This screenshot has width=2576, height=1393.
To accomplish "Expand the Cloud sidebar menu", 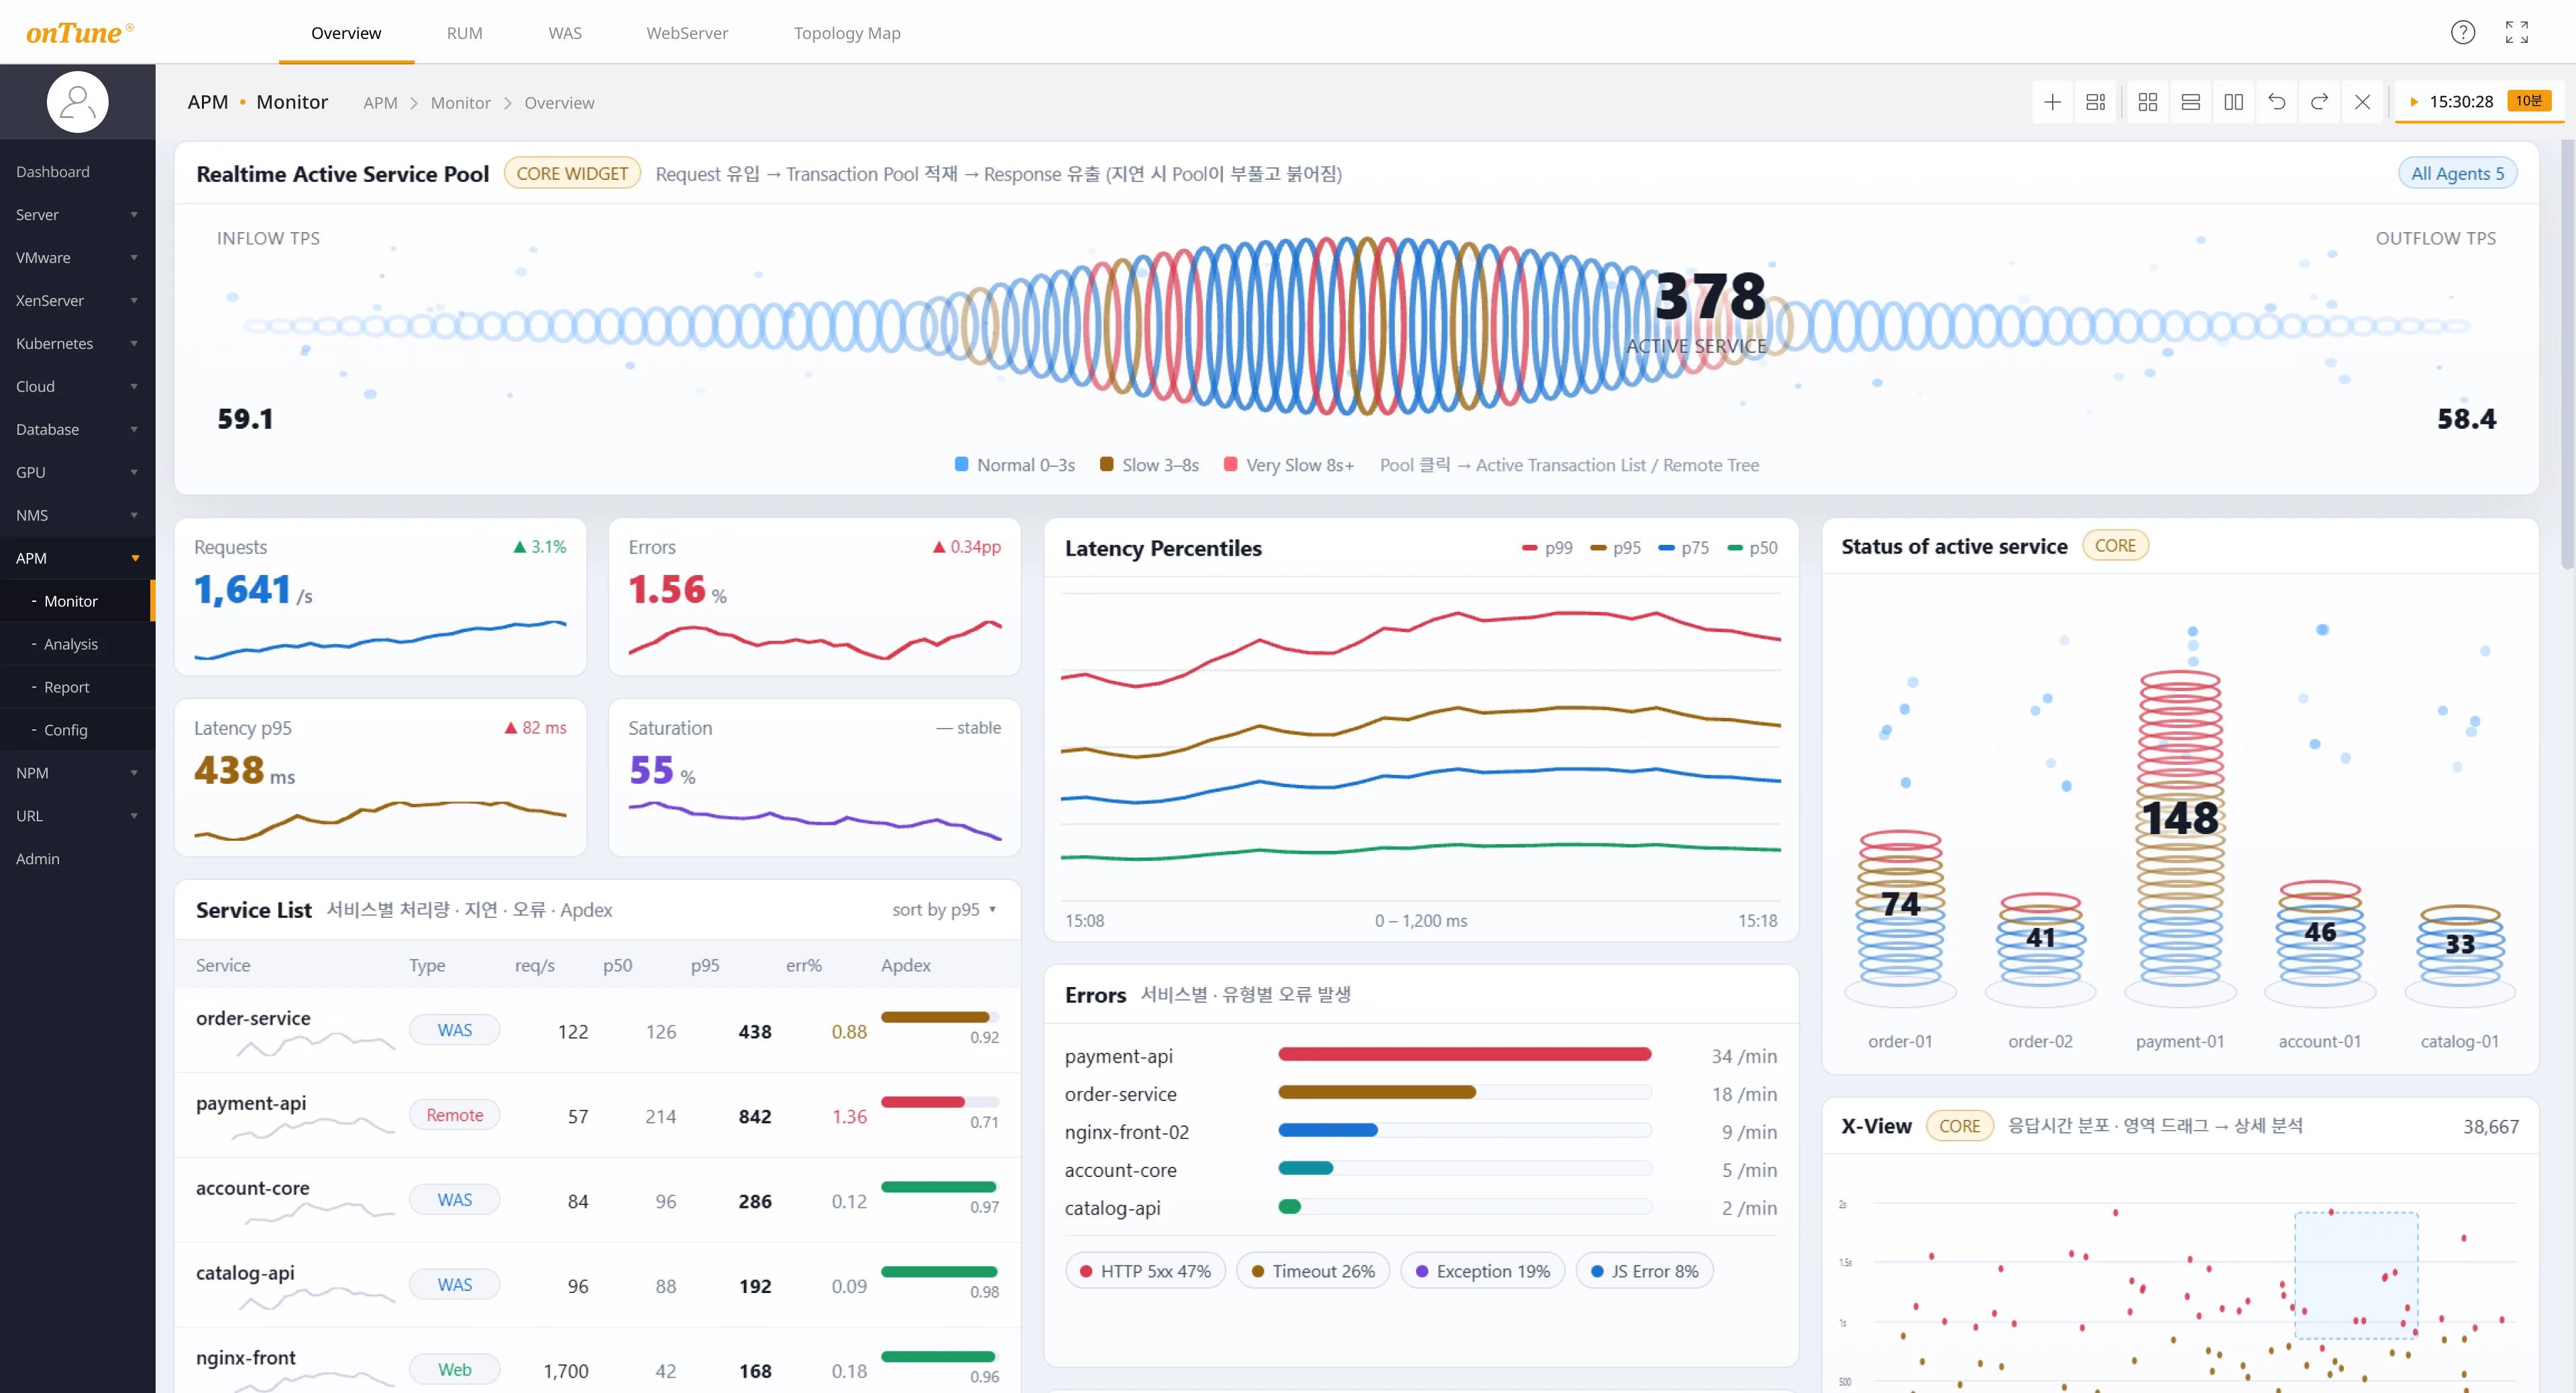I will (77, 386).
